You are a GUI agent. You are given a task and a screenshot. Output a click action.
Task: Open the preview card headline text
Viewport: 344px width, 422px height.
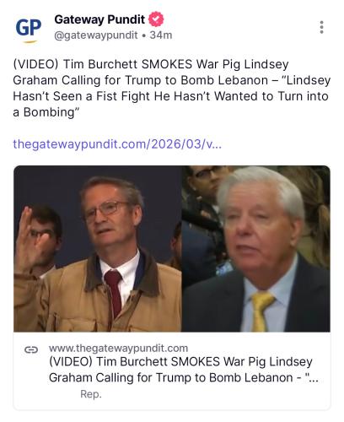184,370
